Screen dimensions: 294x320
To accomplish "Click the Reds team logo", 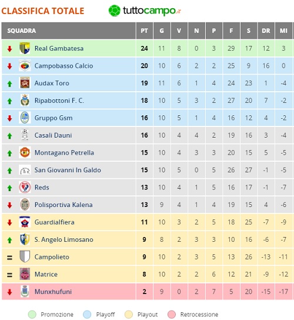I will click(25, 187).
